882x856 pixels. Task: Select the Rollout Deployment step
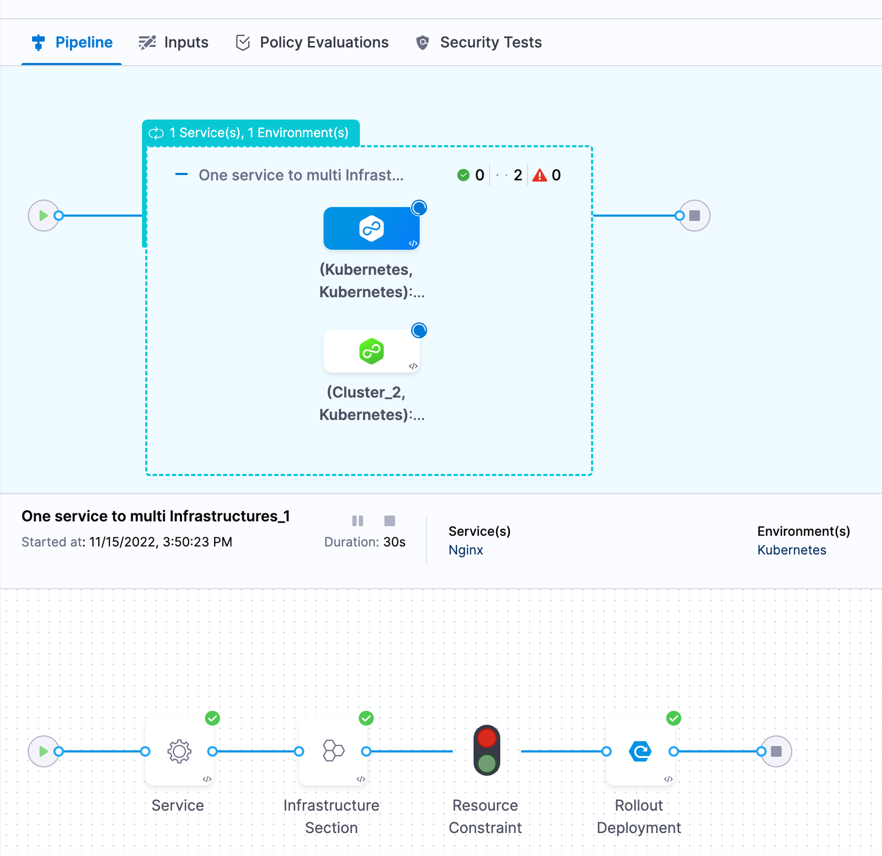640,751
